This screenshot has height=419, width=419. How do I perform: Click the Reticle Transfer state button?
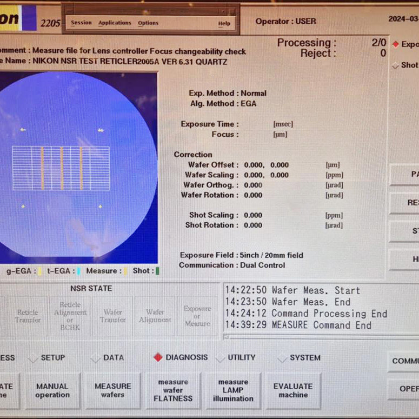pos(28,316)
